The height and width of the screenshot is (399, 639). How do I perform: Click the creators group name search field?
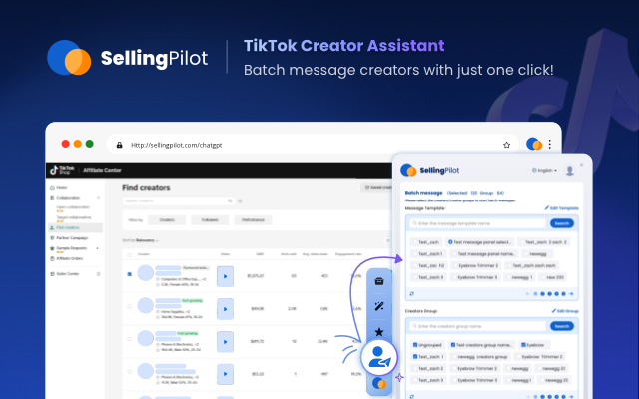[x=477, y=326]
